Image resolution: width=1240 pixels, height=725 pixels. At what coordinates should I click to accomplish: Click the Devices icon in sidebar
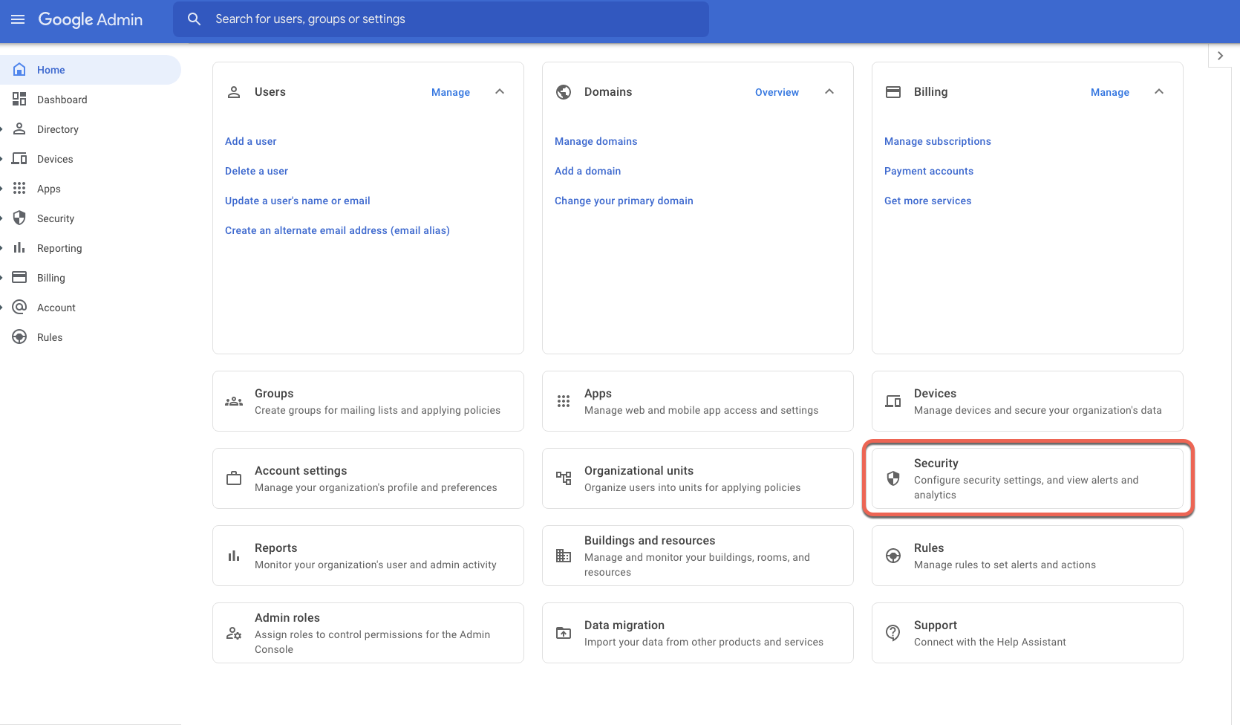[x=19, y=159]
